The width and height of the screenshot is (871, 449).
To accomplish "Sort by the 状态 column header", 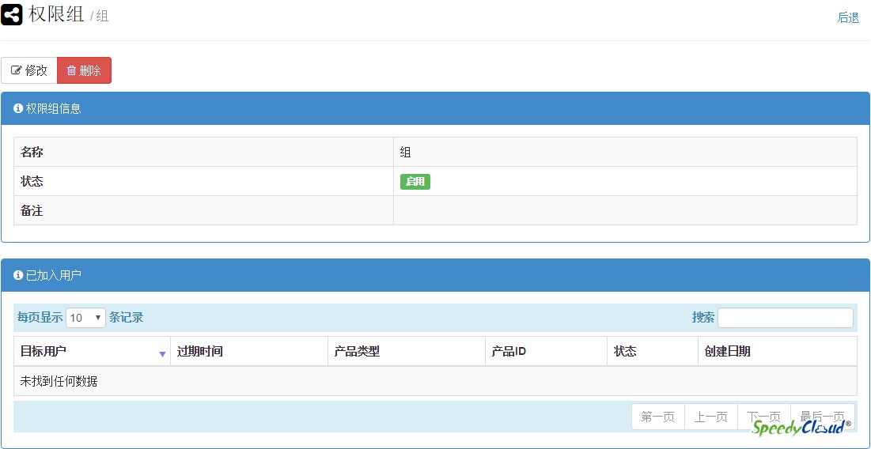I will tap(653, 351).
